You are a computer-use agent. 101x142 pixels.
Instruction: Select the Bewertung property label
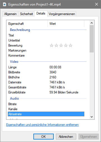pyautogui.click(x=15, y=45)
